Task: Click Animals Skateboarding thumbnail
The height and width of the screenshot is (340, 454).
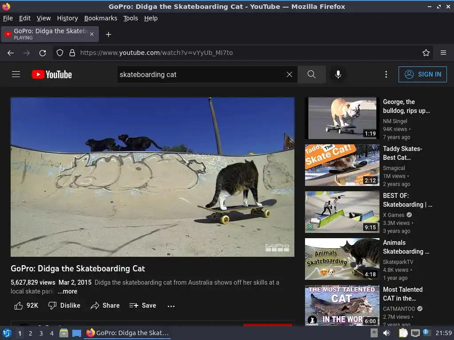Action: click(342, 259)
